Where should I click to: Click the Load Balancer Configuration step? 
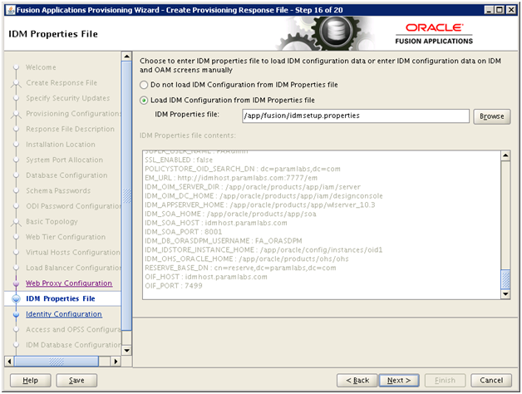[x=74, y=268]
